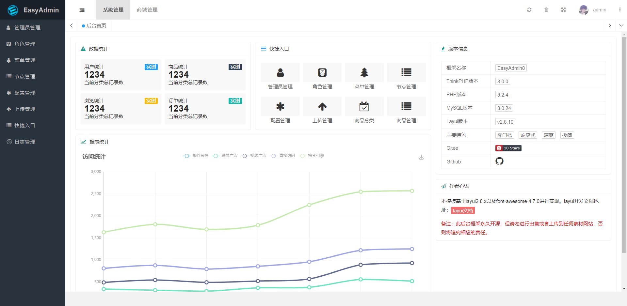The image size is (627, 306).
Task: Select the 后台首页 tab
Action: 96,25
